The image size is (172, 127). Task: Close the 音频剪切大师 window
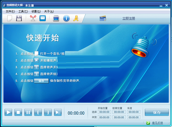pyautogui.click(x=166, y=5)
